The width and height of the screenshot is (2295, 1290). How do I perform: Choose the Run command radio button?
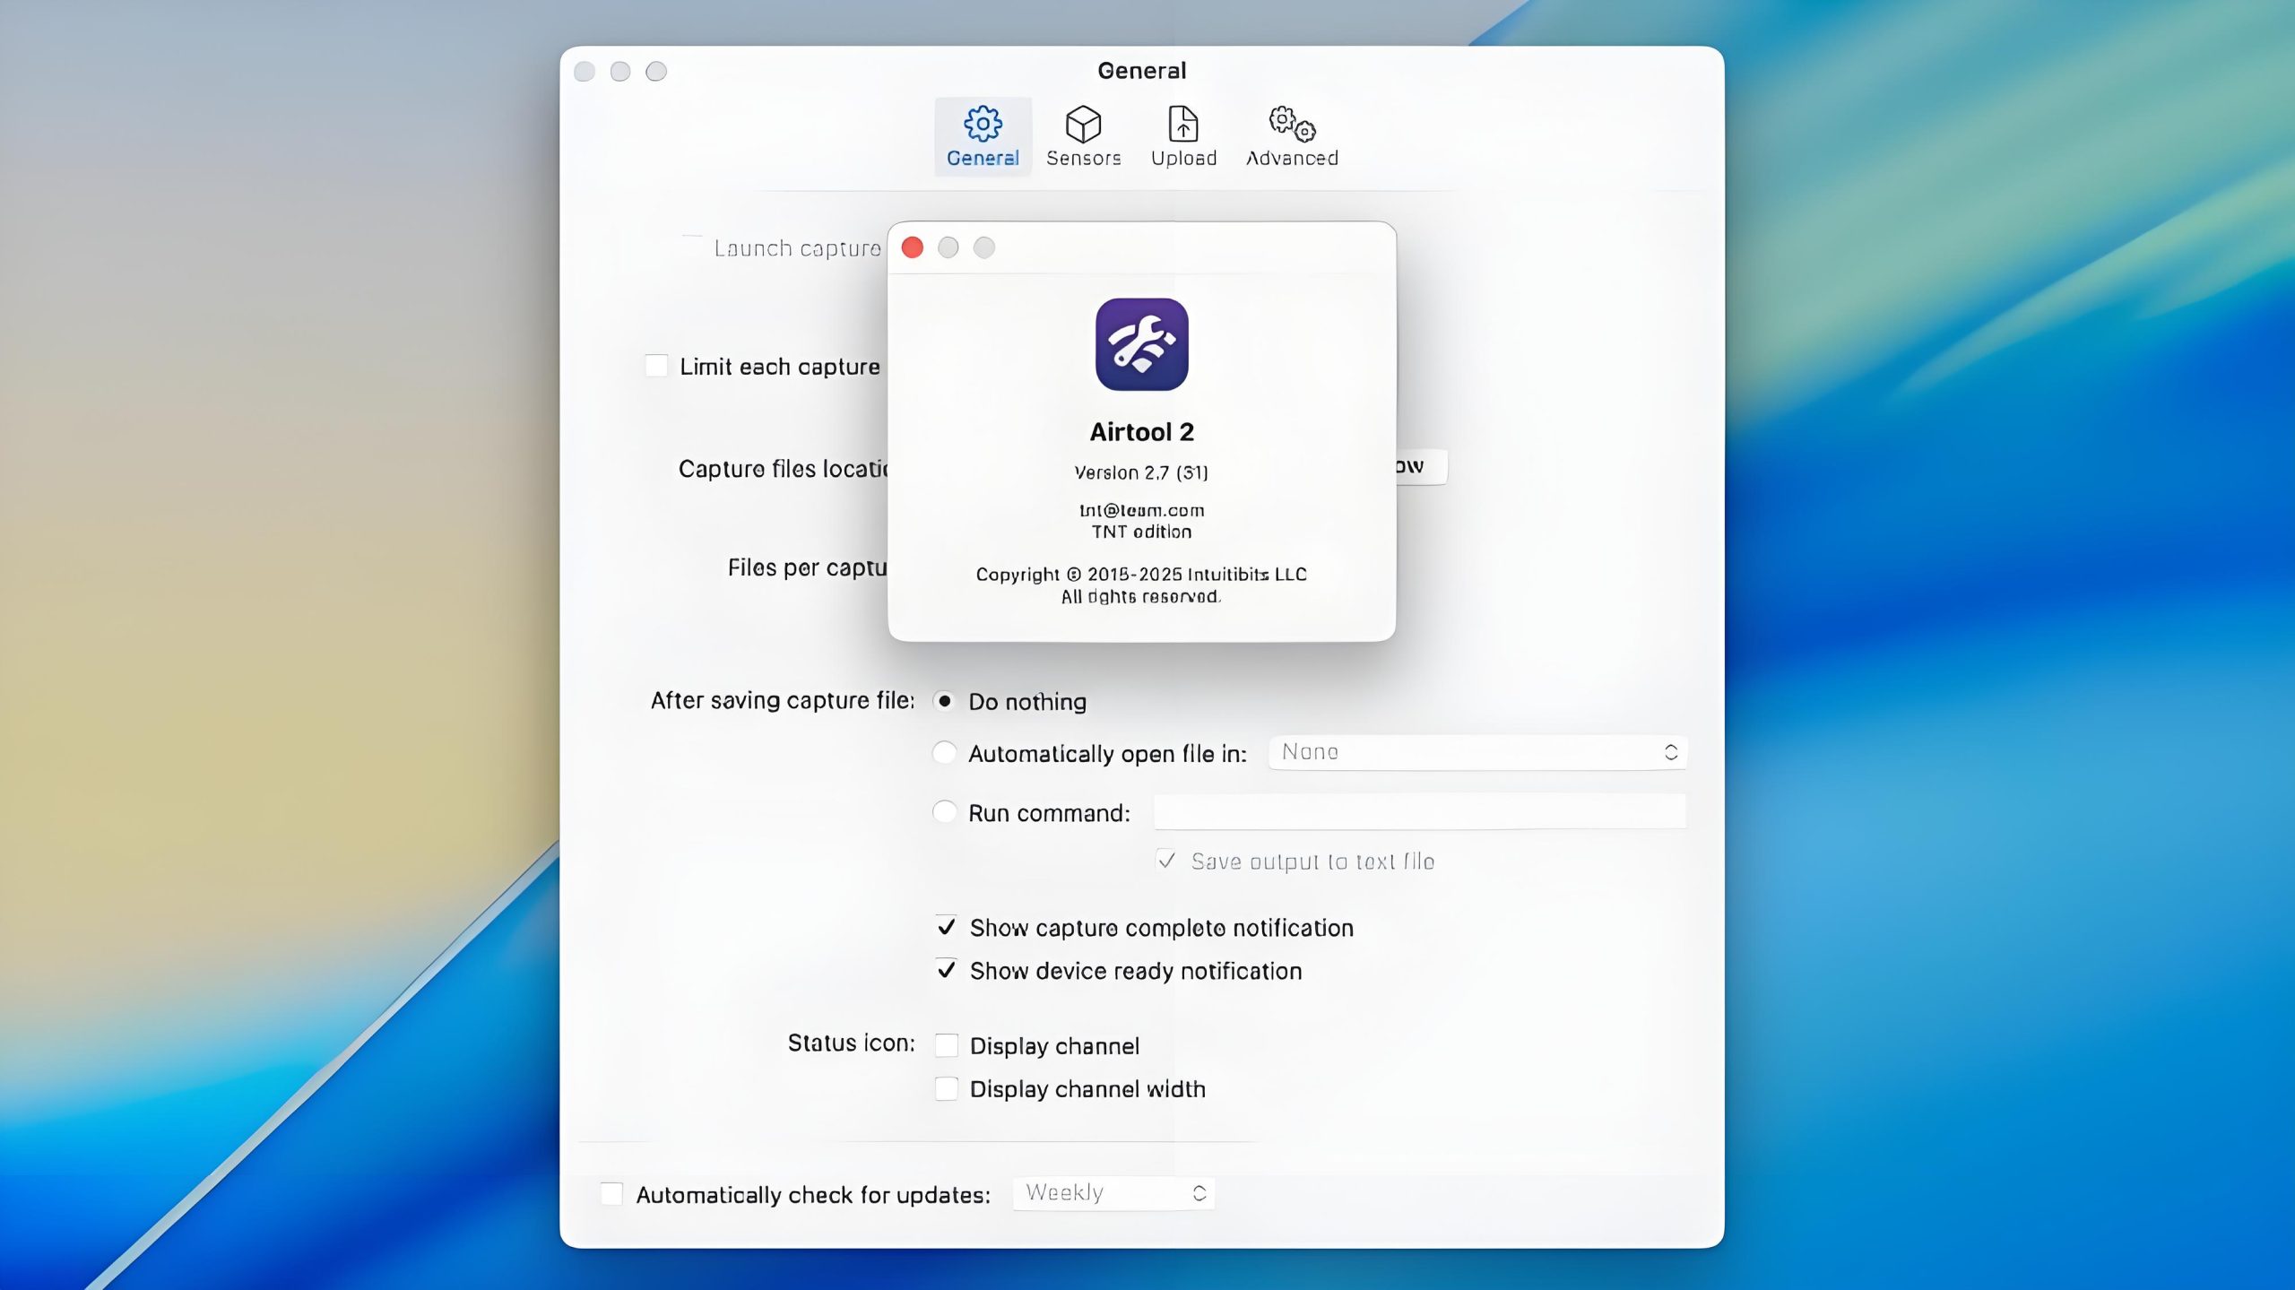pyautogui.click(x=944, y=812)
